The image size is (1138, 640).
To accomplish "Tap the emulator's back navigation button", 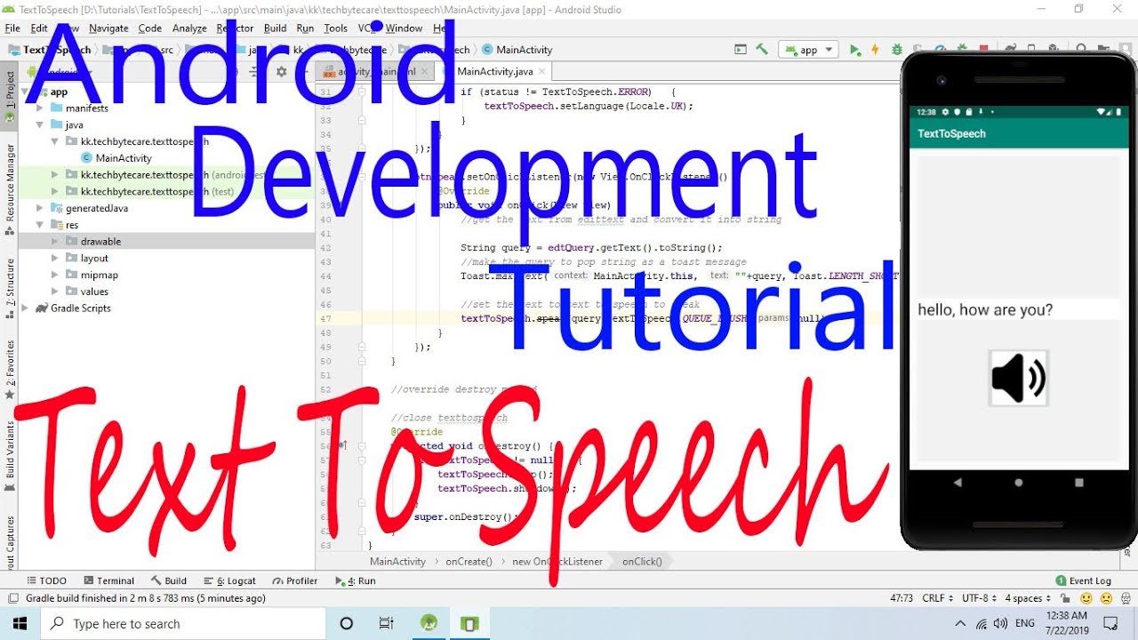I will coord(958,483).
